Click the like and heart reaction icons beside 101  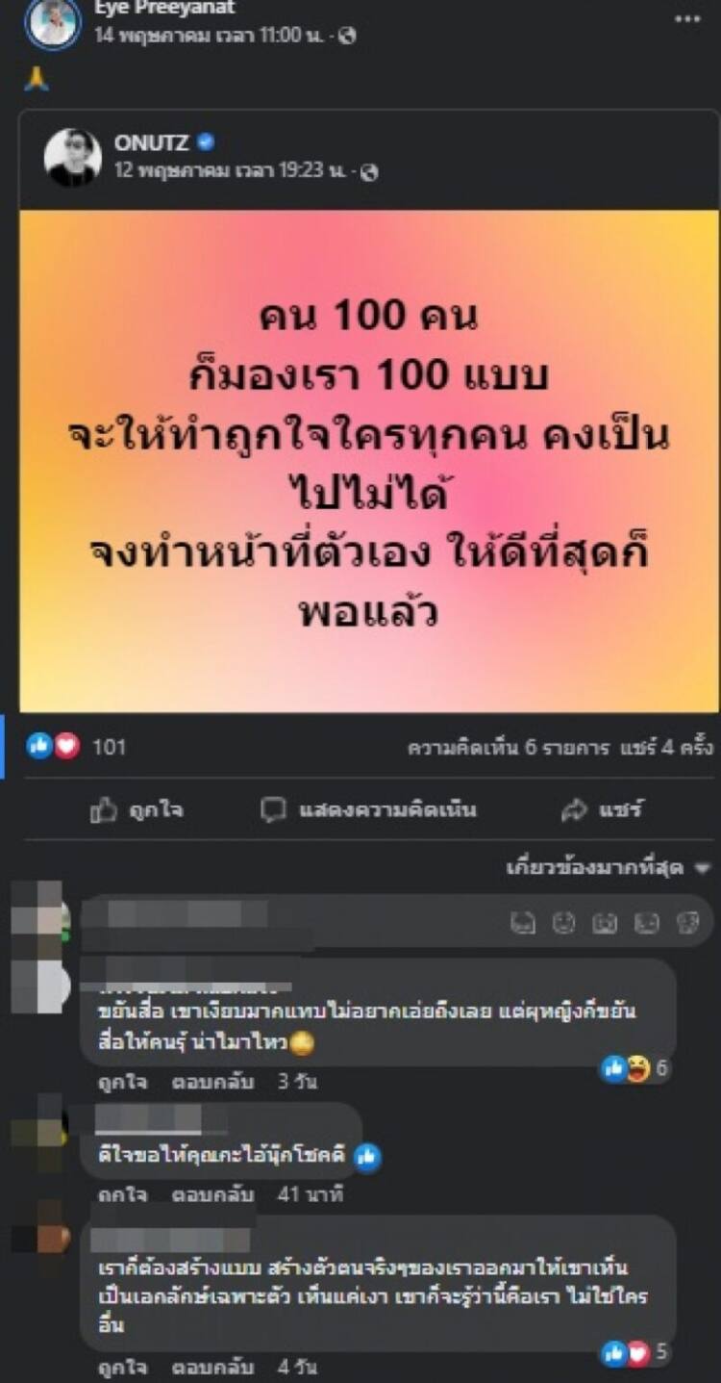pyautogui.click(x=53, y=746)
